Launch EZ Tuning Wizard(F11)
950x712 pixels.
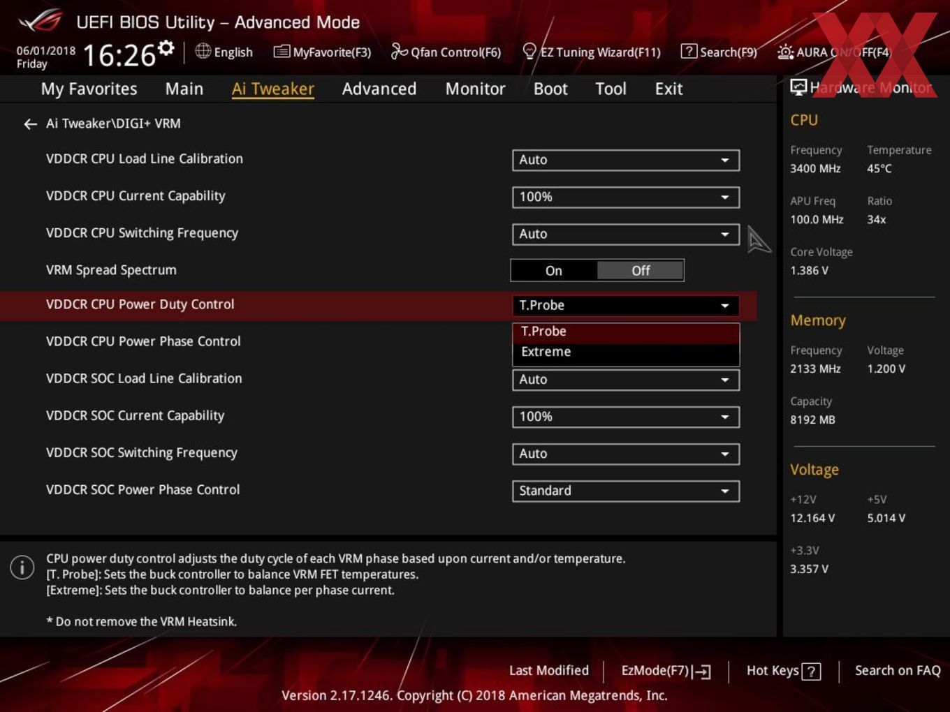(600, 52)
